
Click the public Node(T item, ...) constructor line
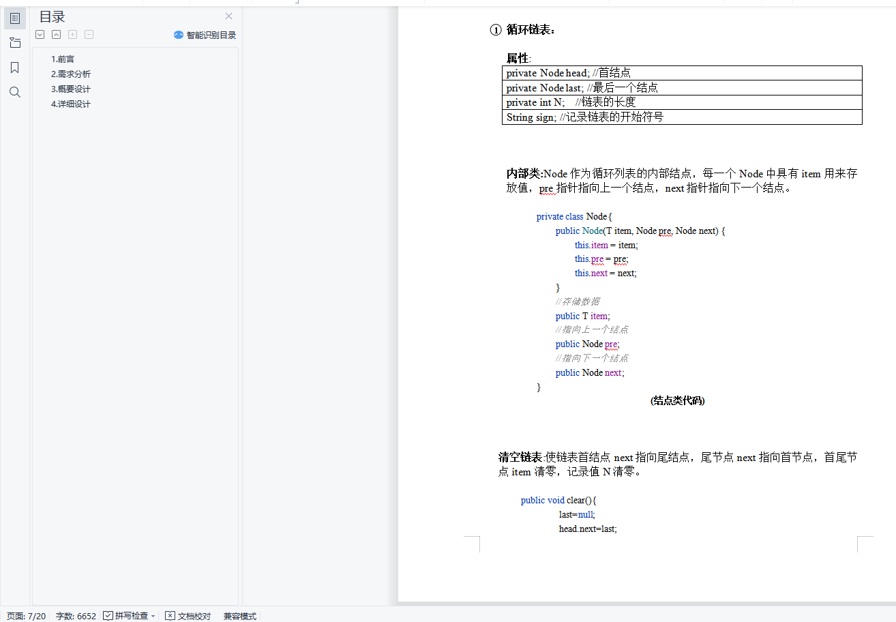pyautogui.click(x=640, y=231)
